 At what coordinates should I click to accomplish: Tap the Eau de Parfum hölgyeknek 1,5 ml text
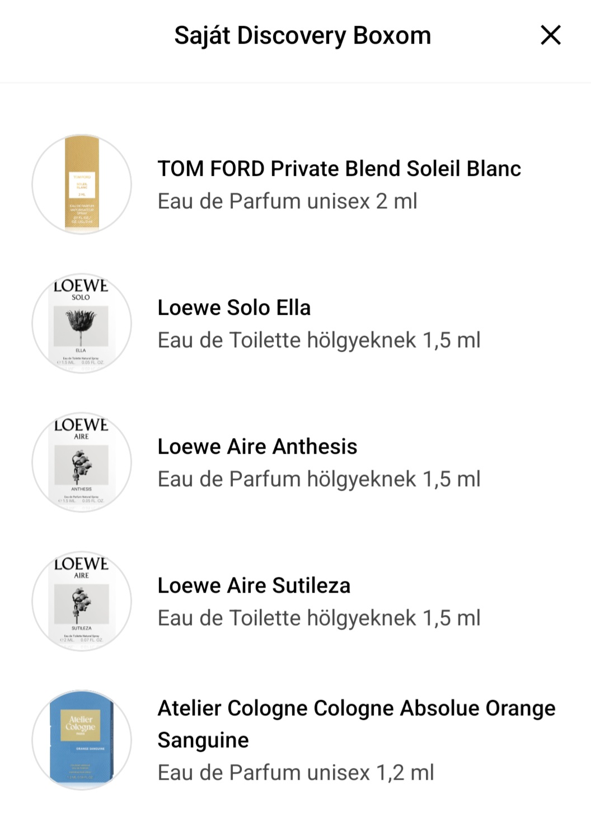click(x=319, y=479)
